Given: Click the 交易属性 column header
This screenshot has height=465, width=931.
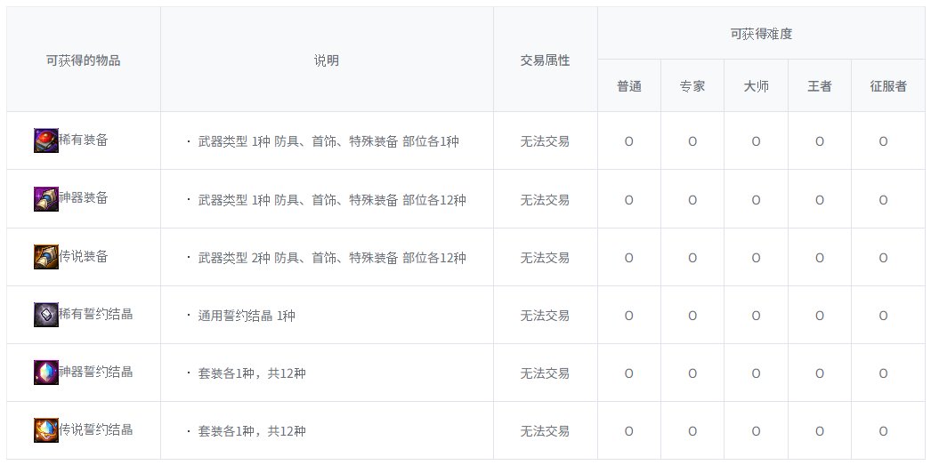Looking at the screenshot, I should [x=545, y=60].
